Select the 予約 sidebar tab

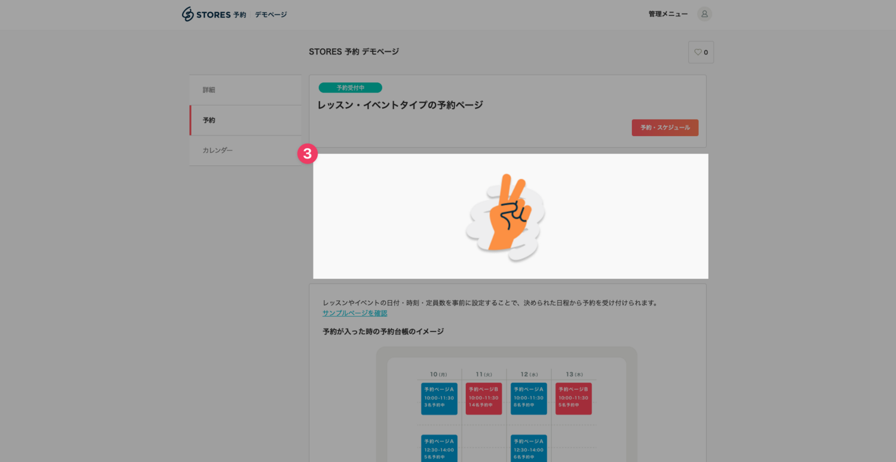[245, 120]
